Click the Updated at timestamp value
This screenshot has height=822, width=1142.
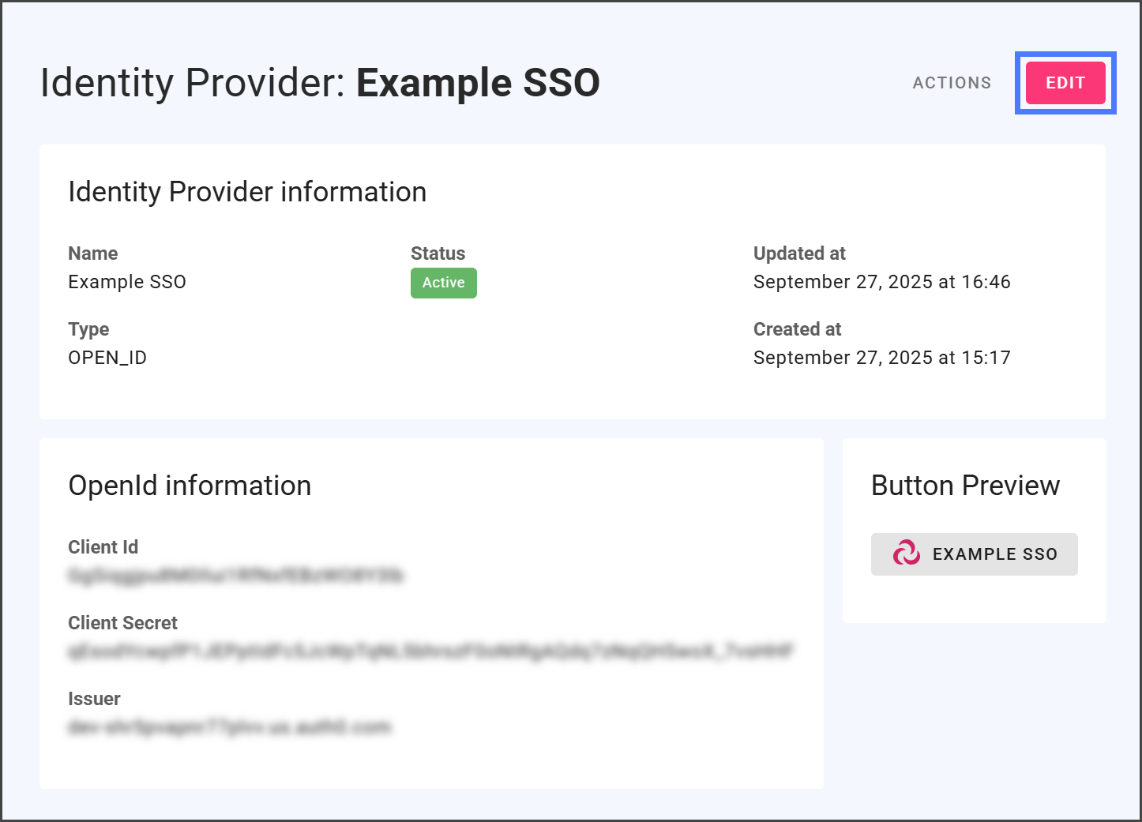pos(881,282)
